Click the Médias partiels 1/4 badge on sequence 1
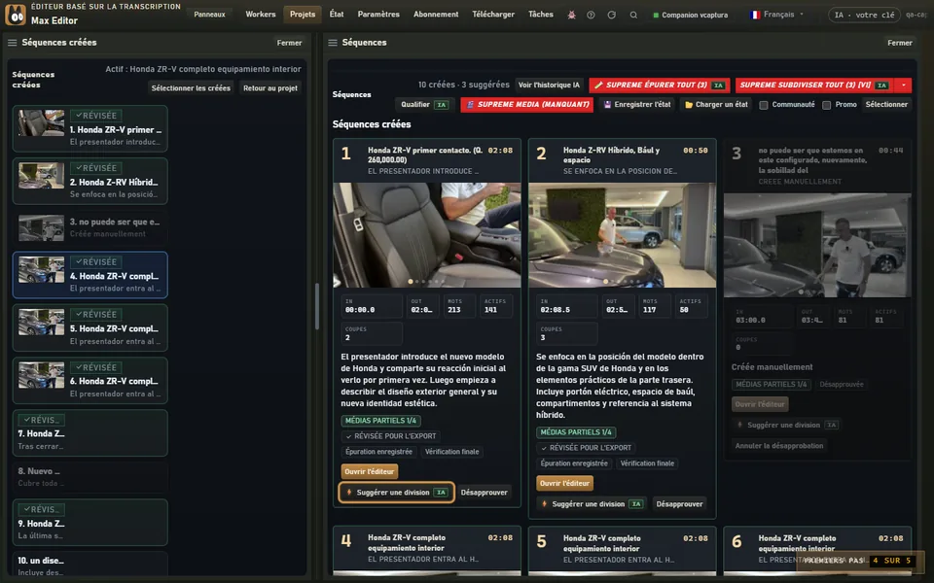This screenshot has height=583, width=934. coord(380,421)
